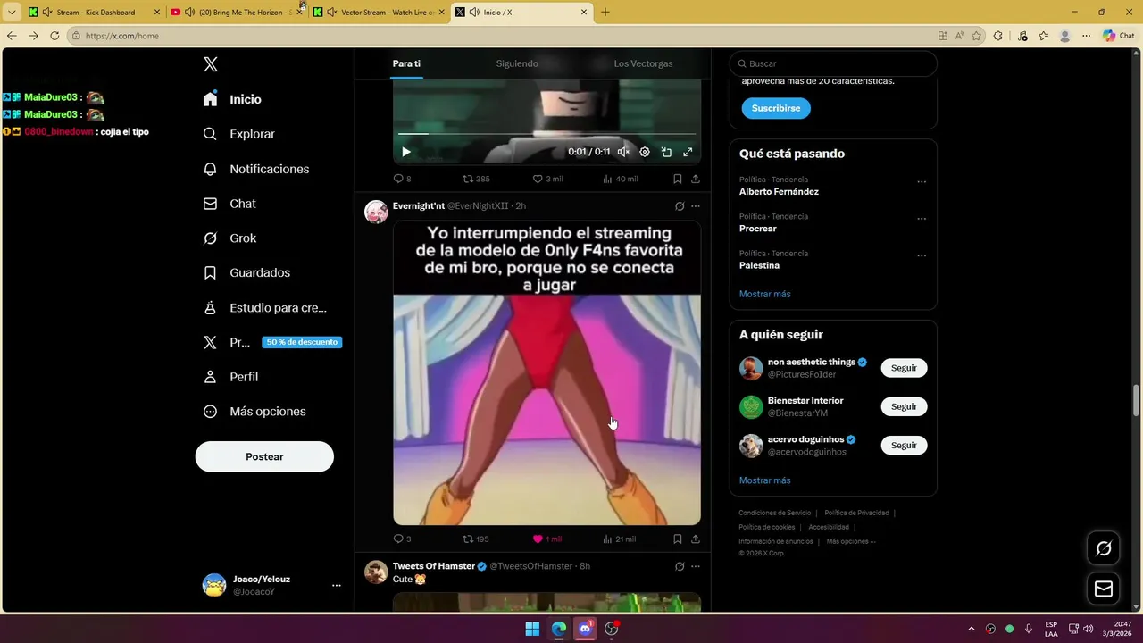The image size is (1143, 643).
Task: Open Explorar search page
Action: click(x=239, y=134)
